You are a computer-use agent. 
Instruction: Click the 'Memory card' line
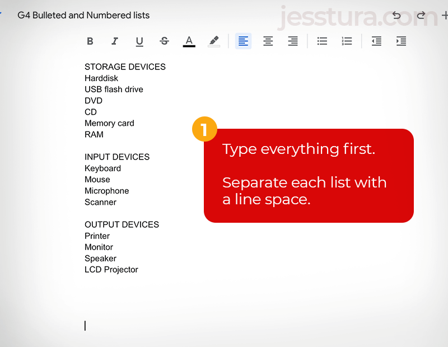click(x=109, y=123)
